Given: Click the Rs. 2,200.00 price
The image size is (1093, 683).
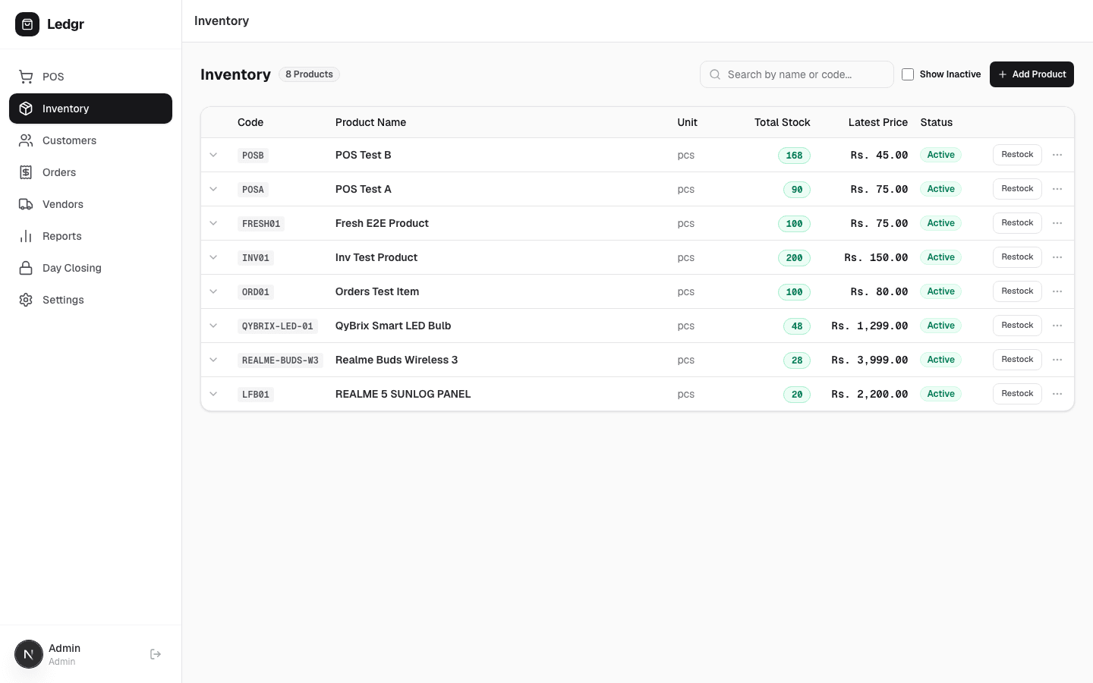Looking at the screenshot, I should click(870, 395).
